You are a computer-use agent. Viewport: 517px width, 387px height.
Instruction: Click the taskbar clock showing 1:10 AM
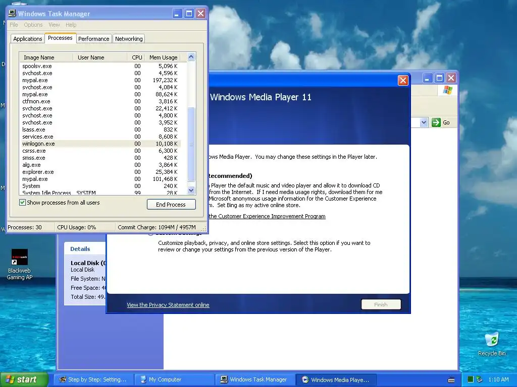(x=498, y=379)
